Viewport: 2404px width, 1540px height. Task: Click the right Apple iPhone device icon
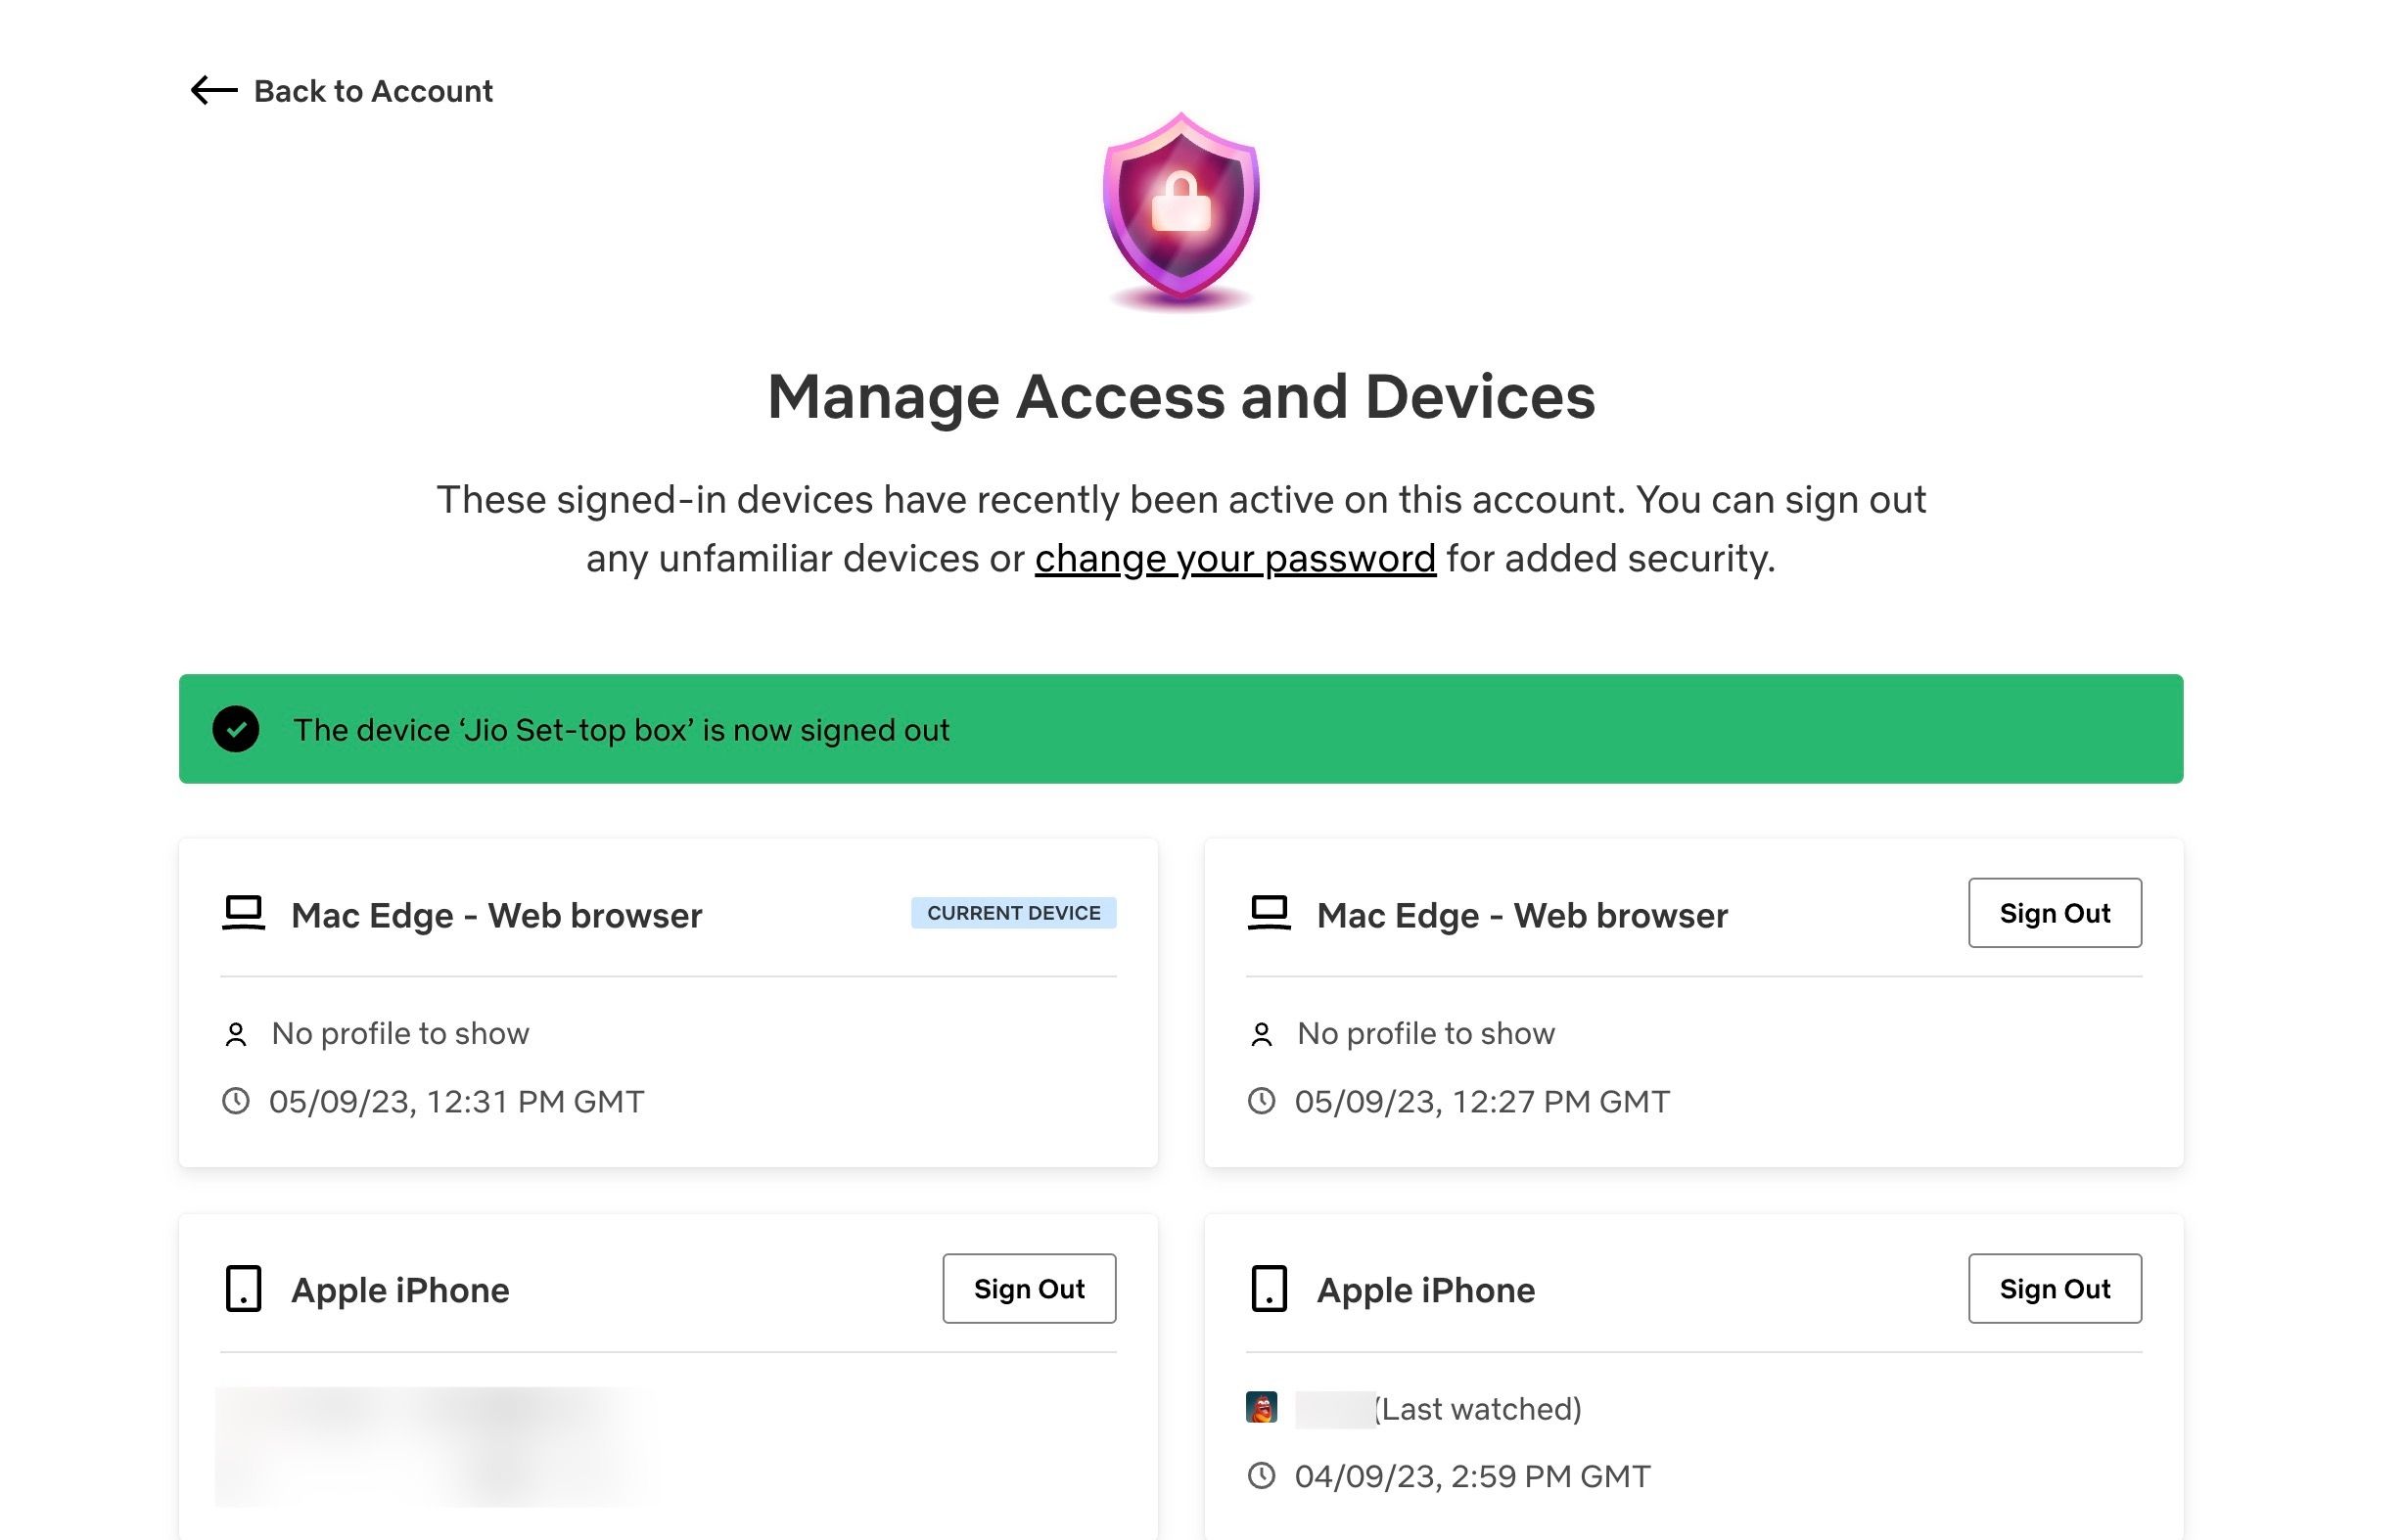click(x=1267, y=1288)
